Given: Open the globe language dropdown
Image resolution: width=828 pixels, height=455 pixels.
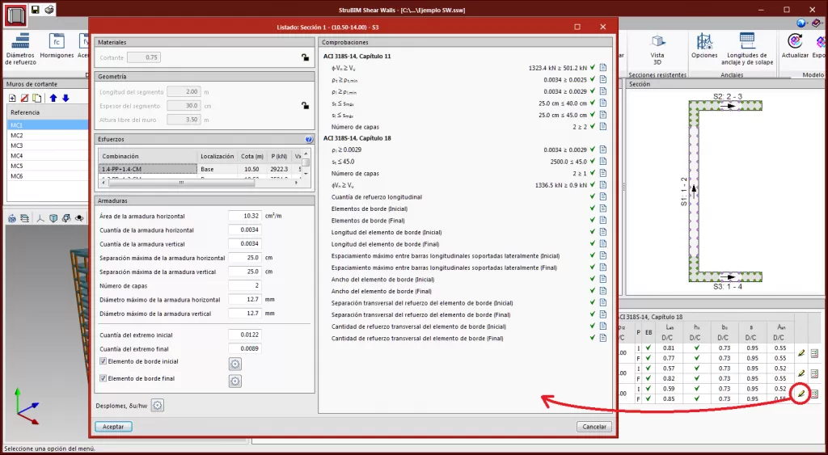Looking at the screenshot, I should click(x=801, y=23).
